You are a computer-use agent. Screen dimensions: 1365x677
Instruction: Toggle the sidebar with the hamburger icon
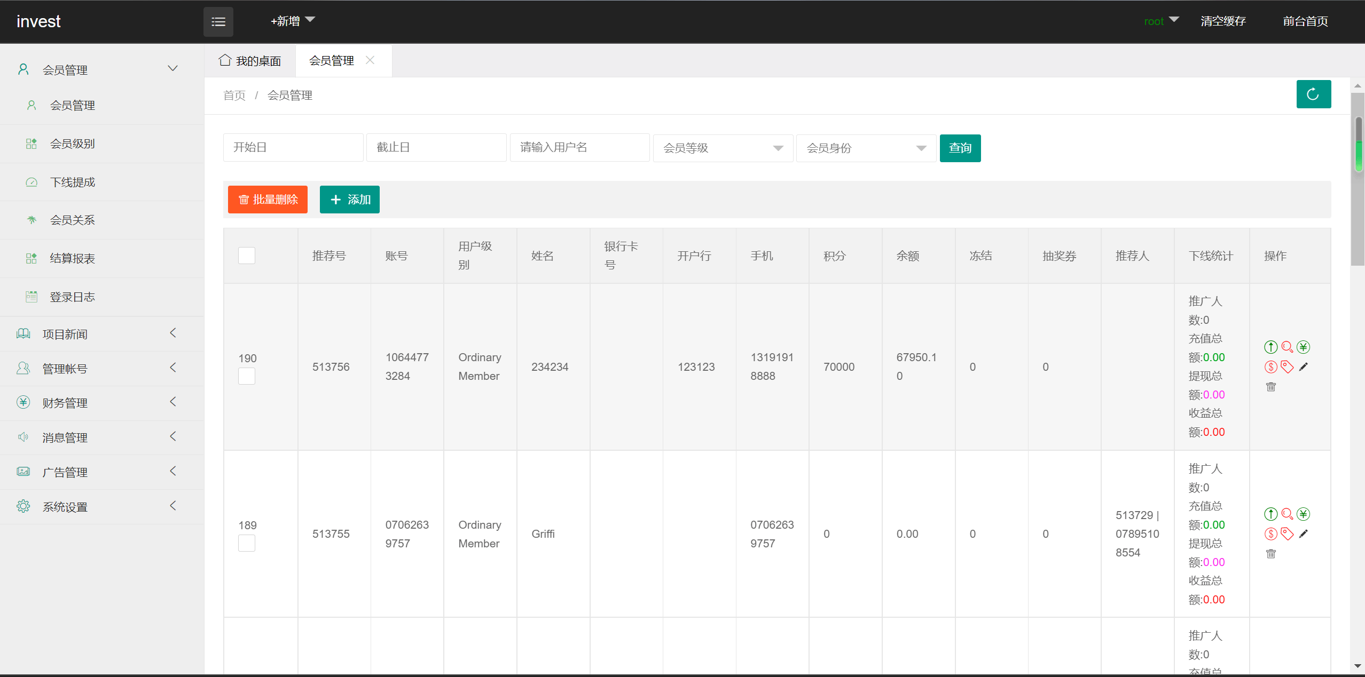(218, 22)
